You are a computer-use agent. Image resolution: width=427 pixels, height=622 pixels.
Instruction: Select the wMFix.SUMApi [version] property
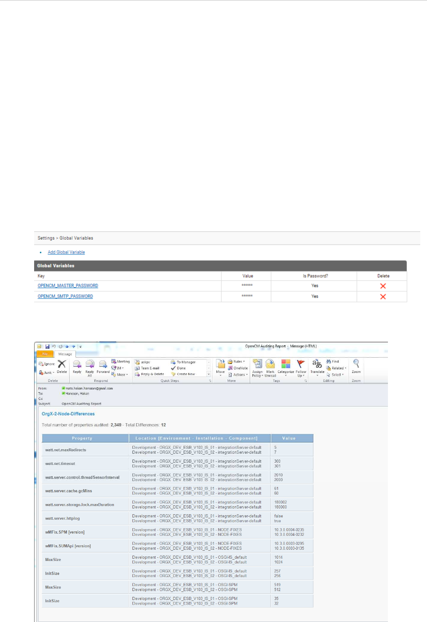point(68,546)
